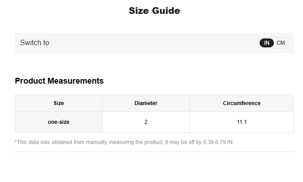This screenshot has height=182, width=303.
Task: Click the Circumference column header
Action: [242, 103]
